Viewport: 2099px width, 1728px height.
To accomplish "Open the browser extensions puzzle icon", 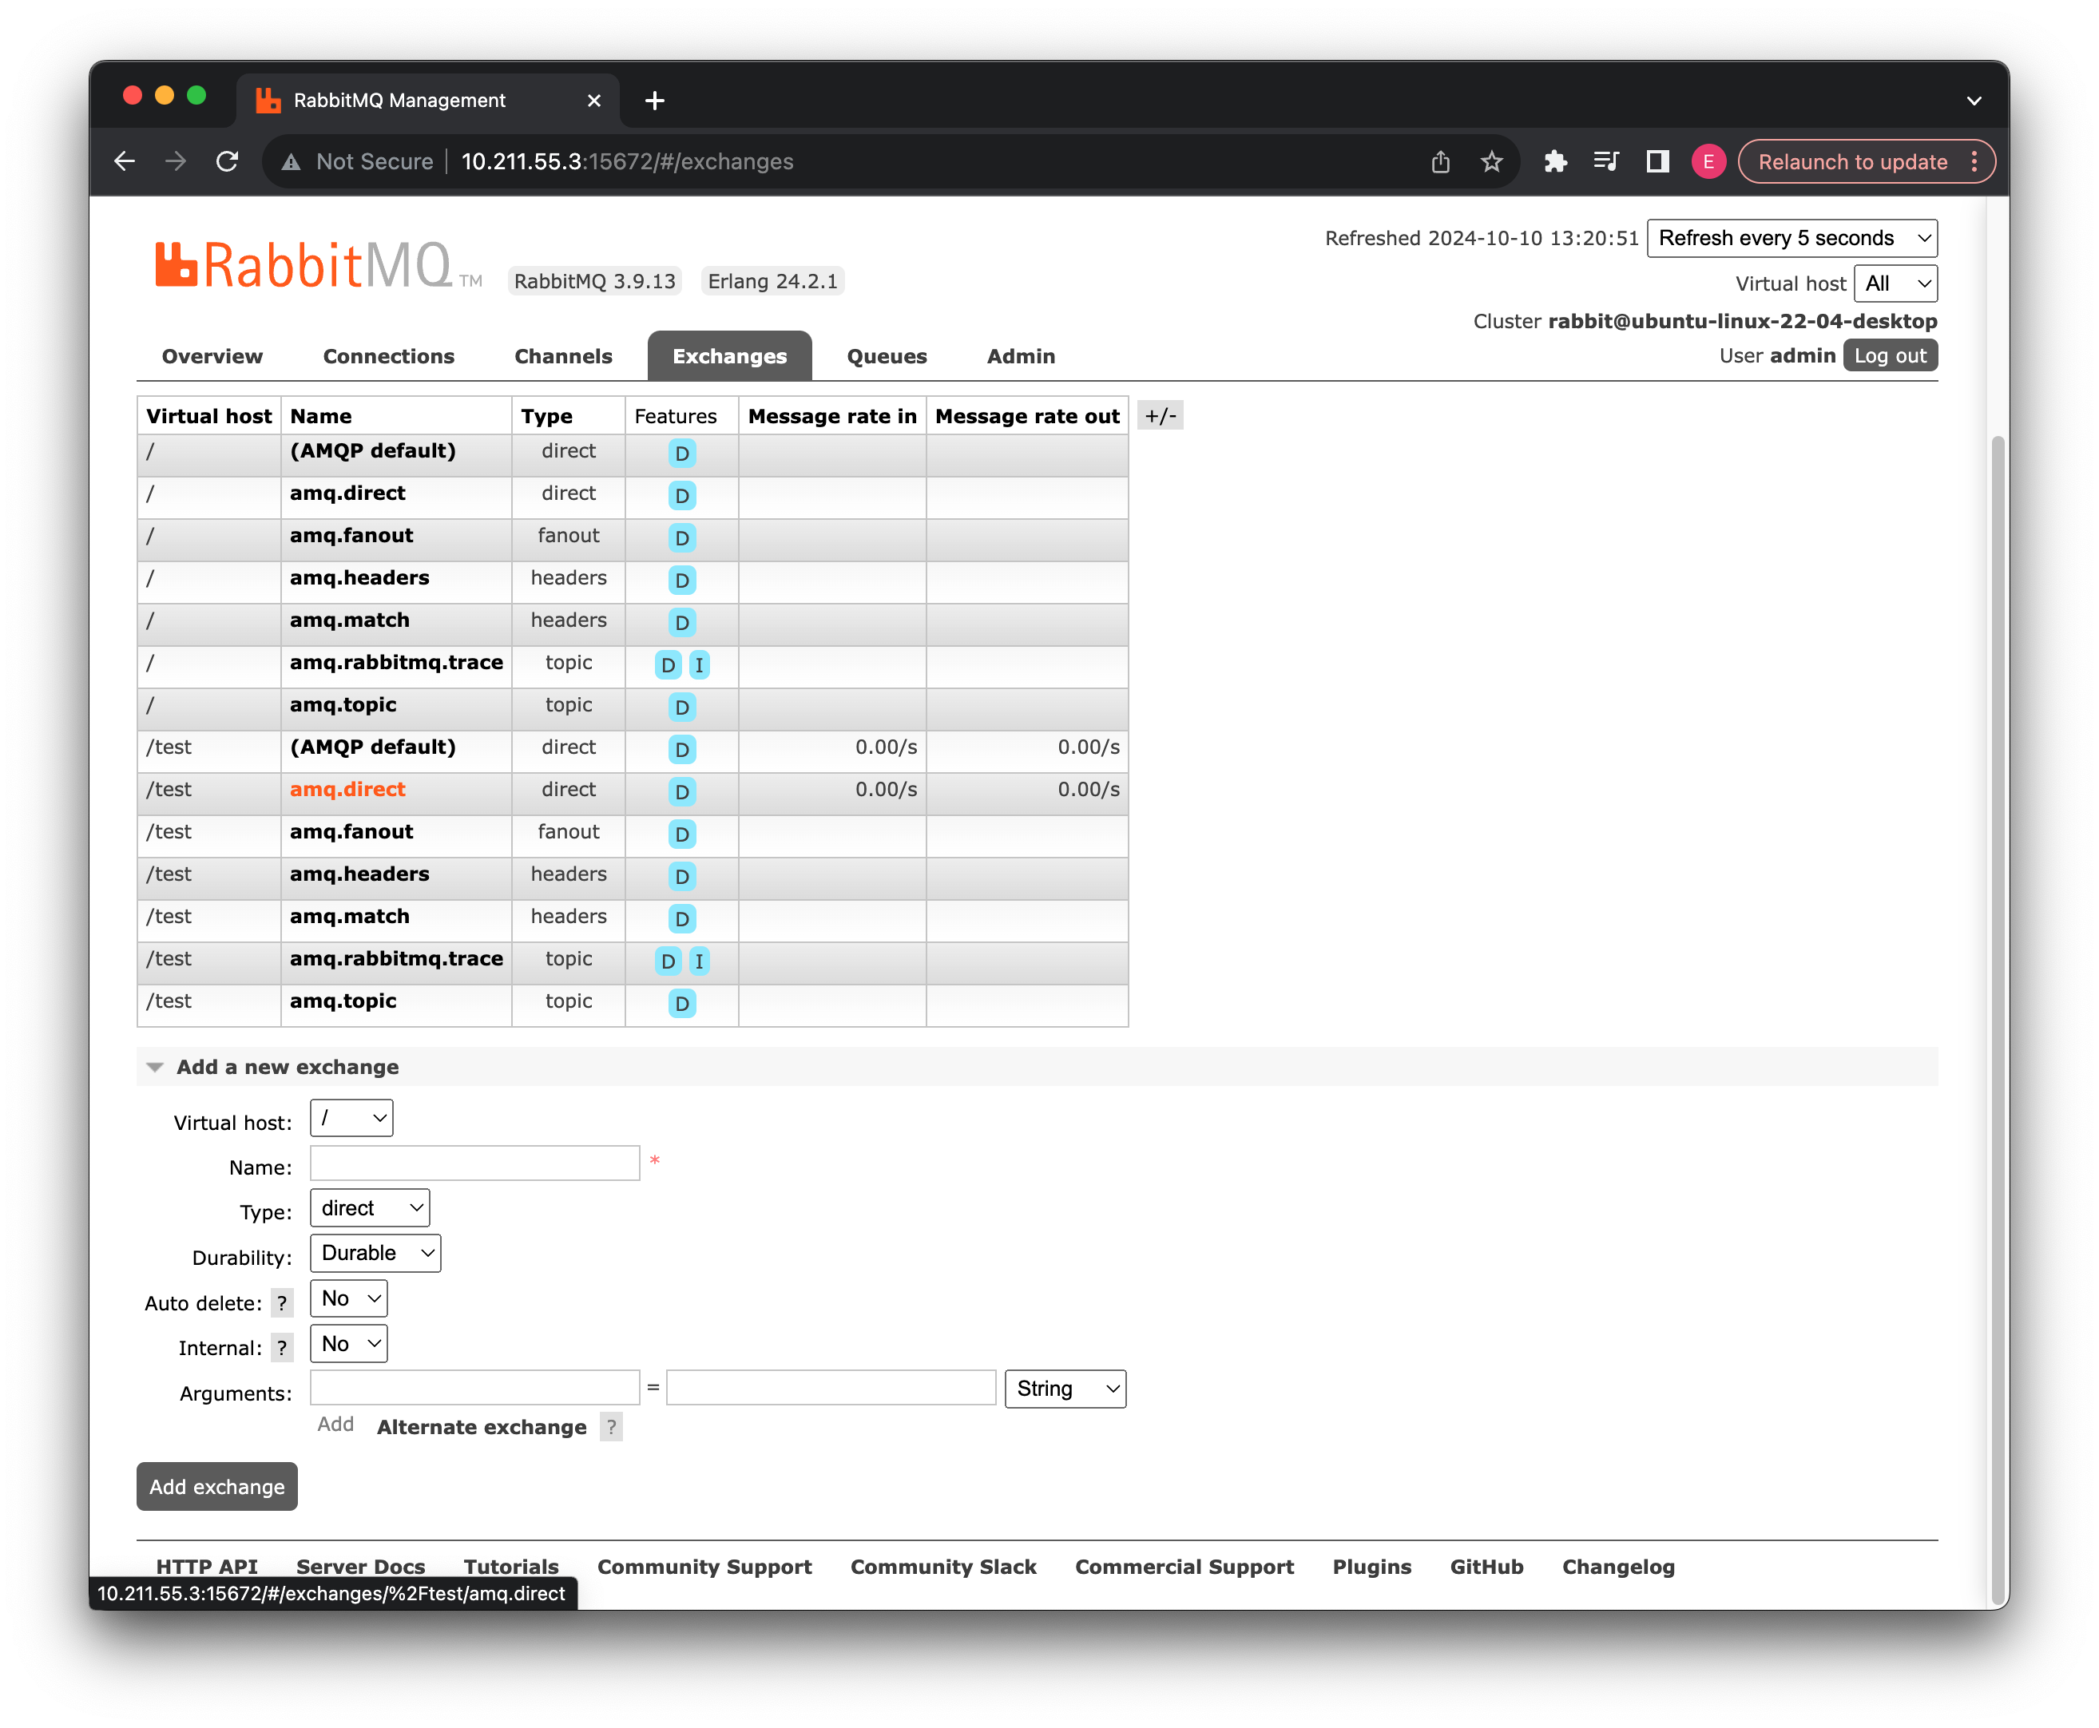I will pos(1554,161).
